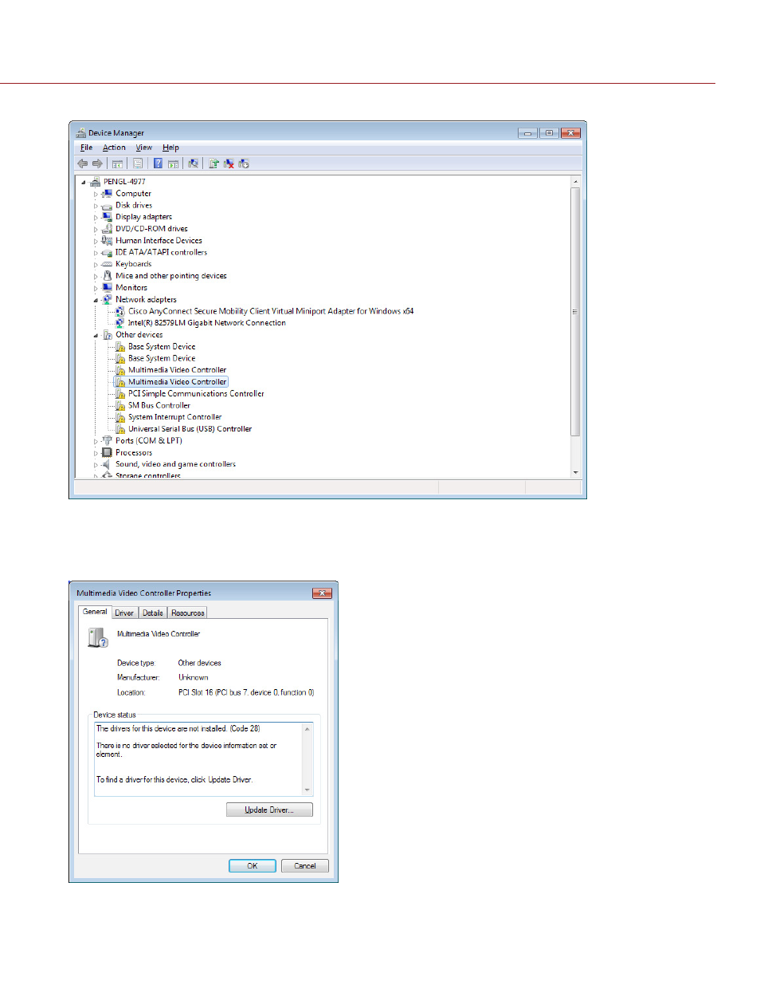Switch to the Details tab
The height and width of the screenshot is (985, 760).
click(x=153, y=613)
